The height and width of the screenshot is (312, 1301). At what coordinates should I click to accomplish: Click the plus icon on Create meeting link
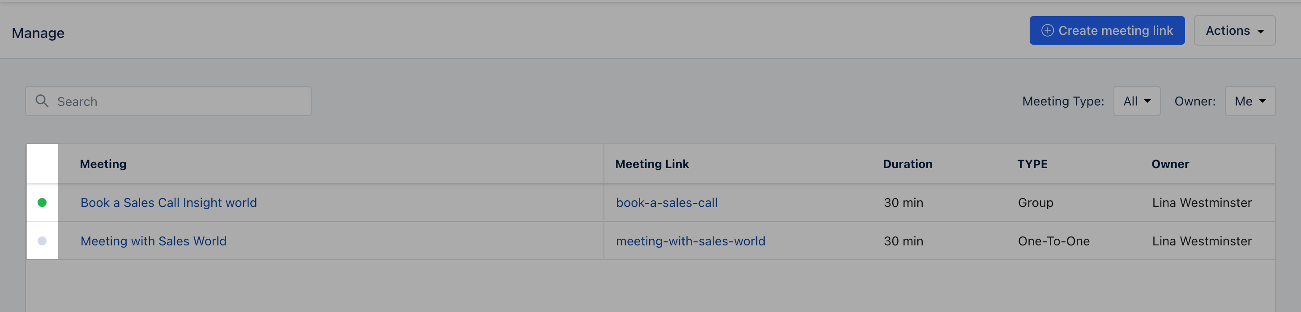(1048, 31)
